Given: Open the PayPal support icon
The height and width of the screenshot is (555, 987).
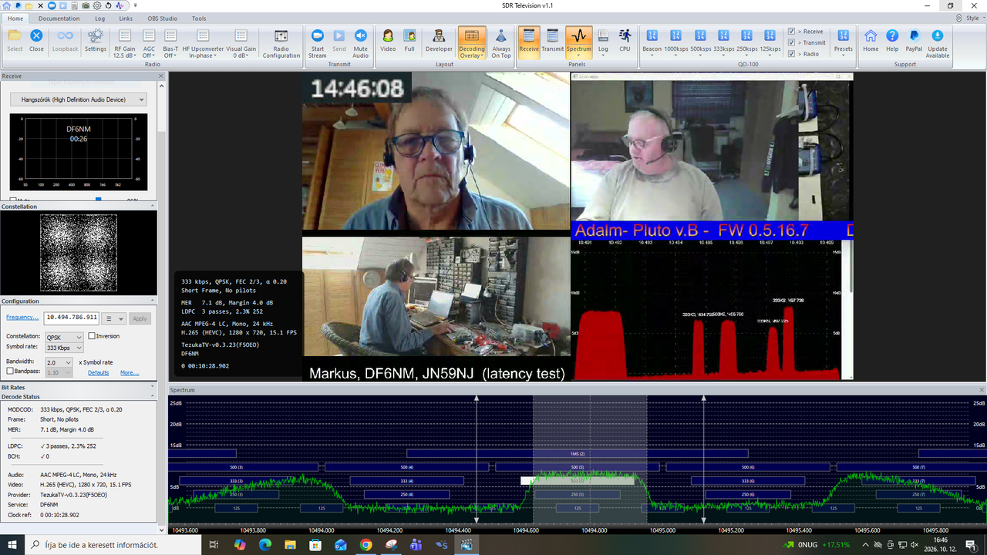Looking at the screenshot, I should pyautogui.click(x=914, y=42).
